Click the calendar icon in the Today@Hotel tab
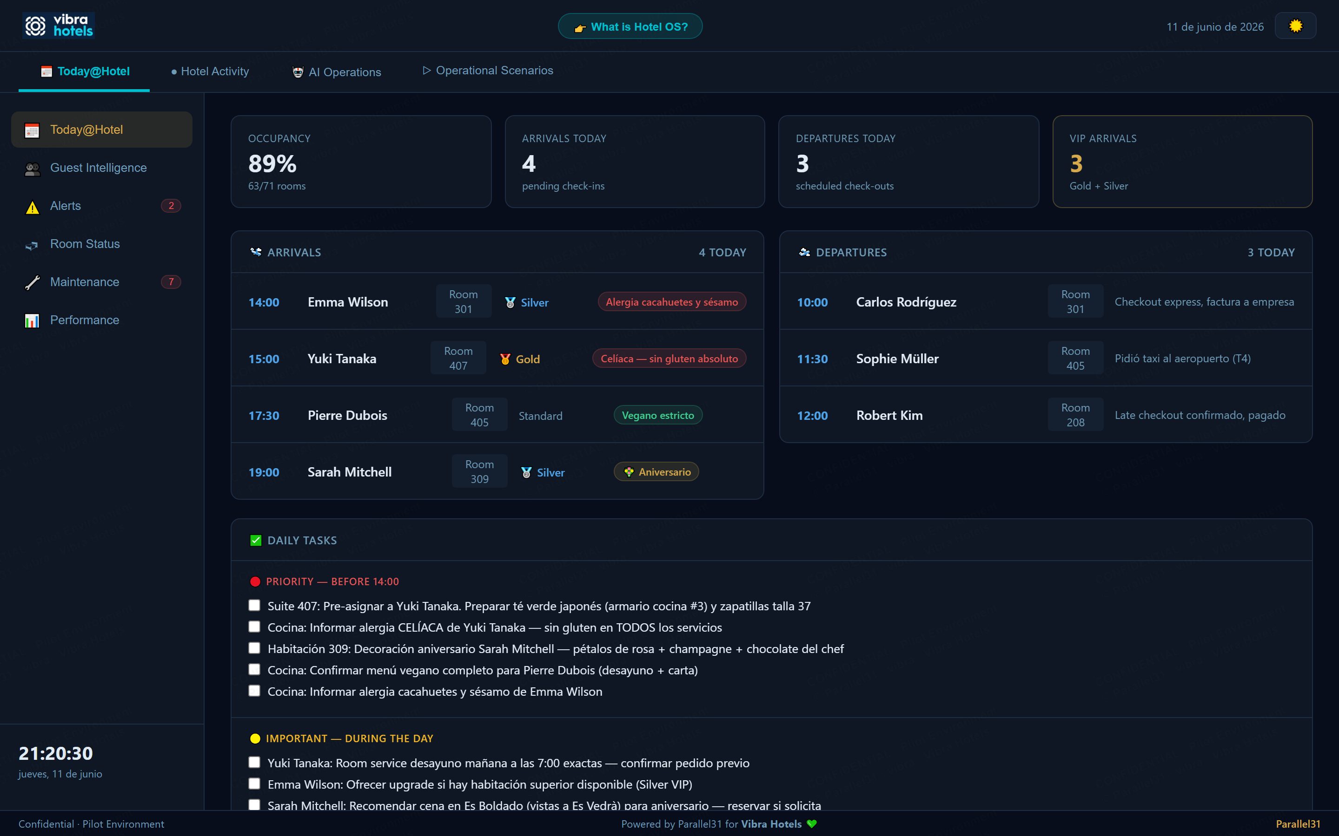 tap(46, 72)
